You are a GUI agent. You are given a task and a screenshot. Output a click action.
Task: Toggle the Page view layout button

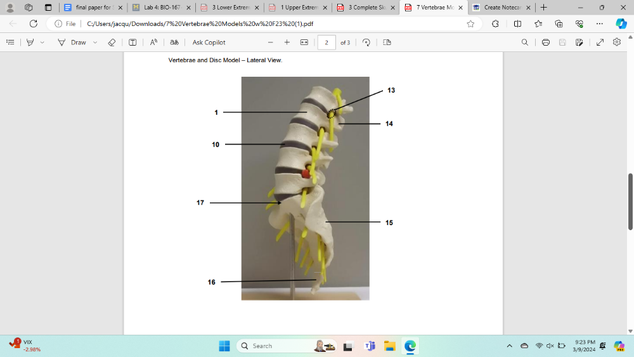point(387,42)
